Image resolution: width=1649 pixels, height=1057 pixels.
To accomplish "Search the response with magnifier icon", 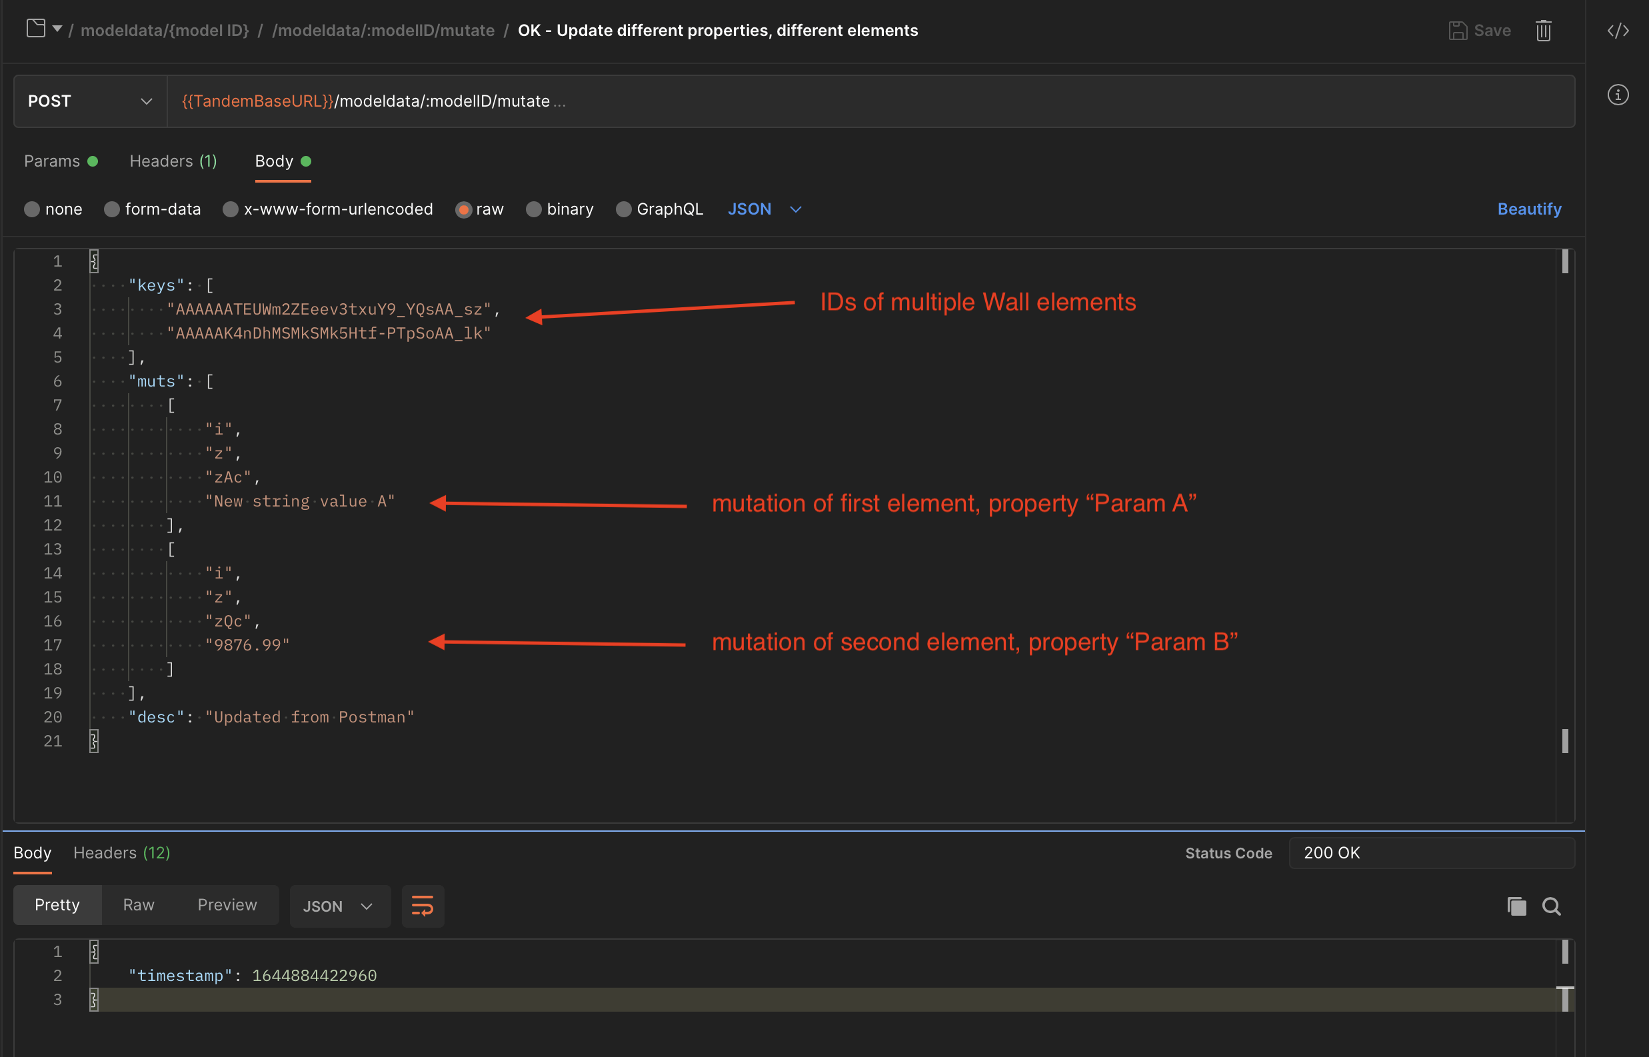I will 1551,906.
